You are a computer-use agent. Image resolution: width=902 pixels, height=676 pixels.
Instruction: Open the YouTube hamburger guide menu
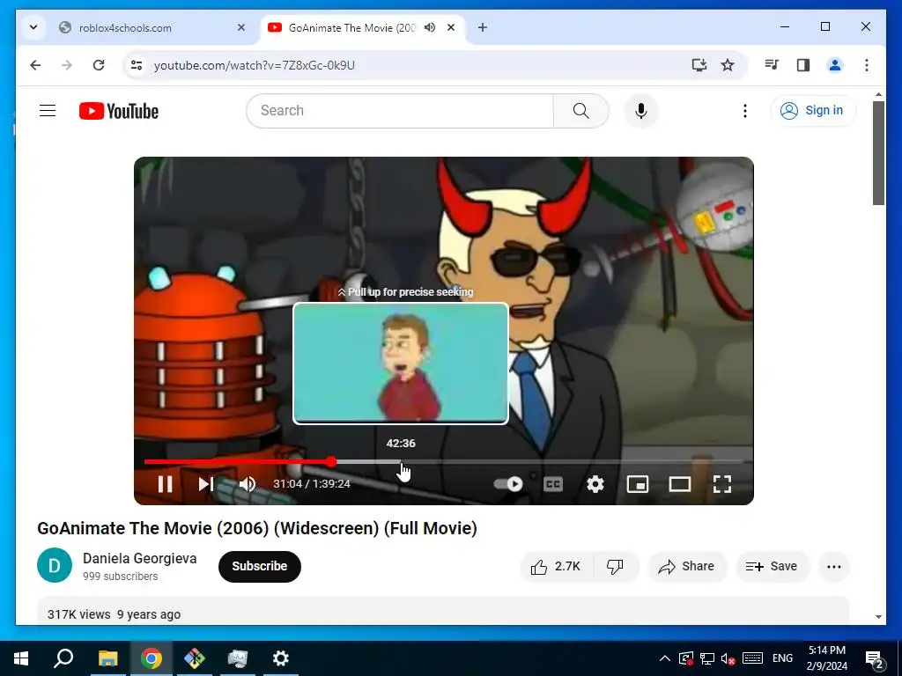(48, 110)
